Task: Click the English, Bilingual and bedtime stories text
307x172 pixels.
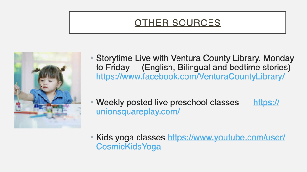Action: click(x=216, y=68)
